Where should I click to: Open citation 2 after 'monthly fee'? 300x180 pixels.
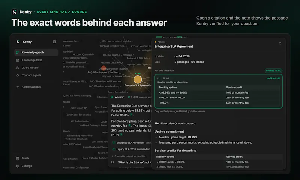pyautogui.click(x=129, y=126)
